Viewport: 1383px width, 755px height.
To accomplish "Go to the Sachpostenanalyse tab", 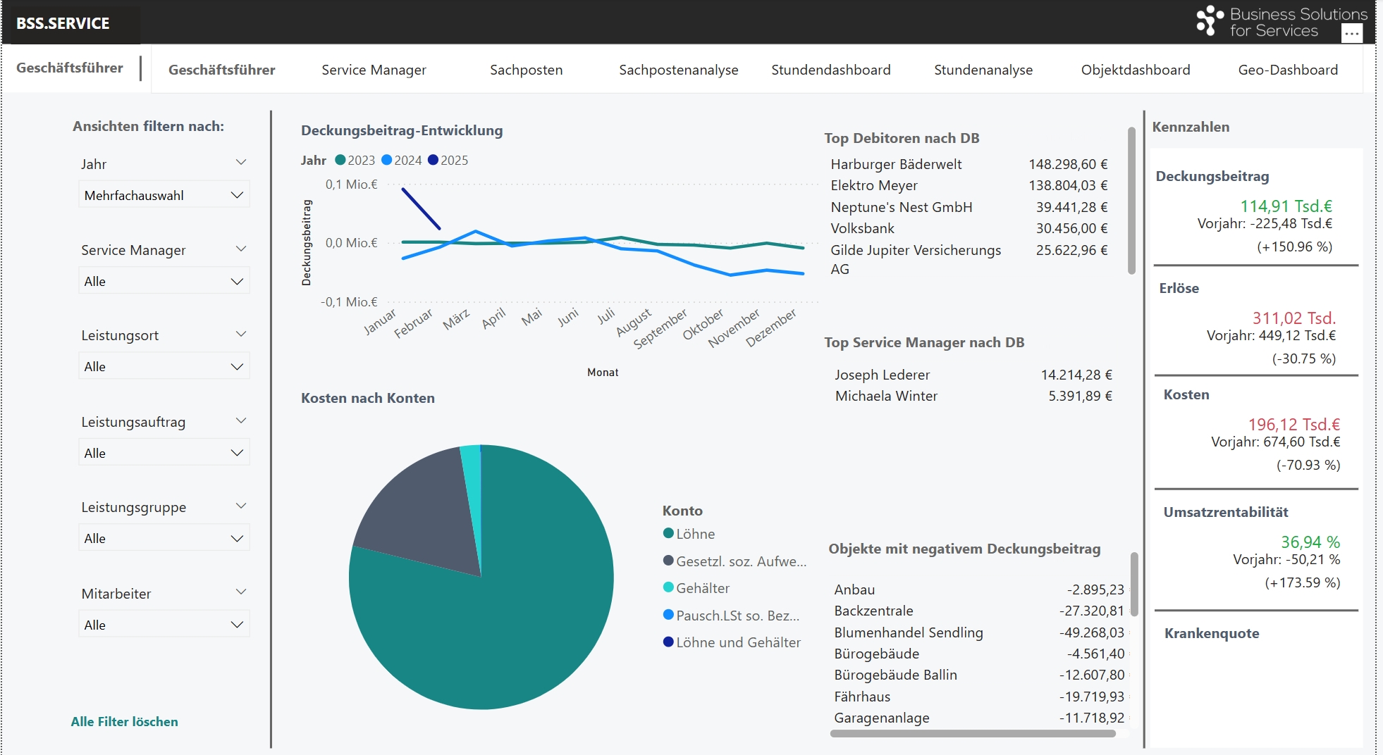I will (x=678, y=70).
